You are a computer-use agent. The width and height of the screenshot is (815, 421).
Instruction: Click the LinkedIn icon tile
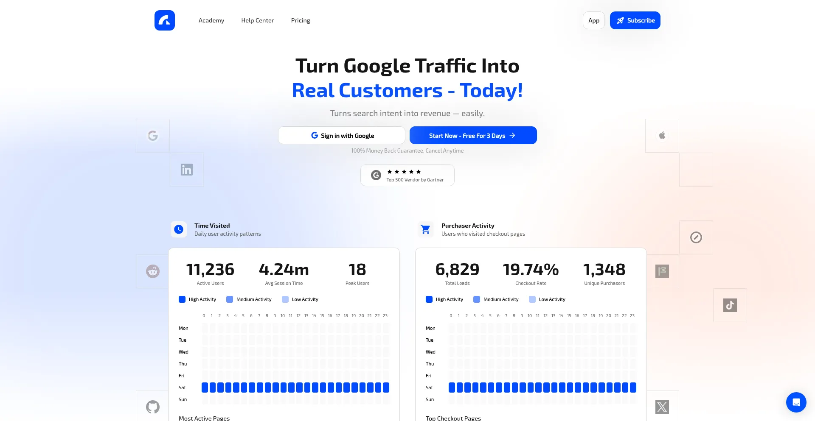coord(187,170)
